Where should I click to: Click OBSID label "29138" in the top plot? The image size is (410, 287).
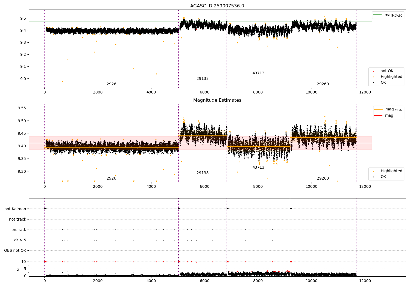(x=203, y=79)
